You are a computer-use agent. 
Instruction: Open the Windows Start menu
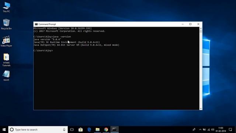click(x=4, y=130)
